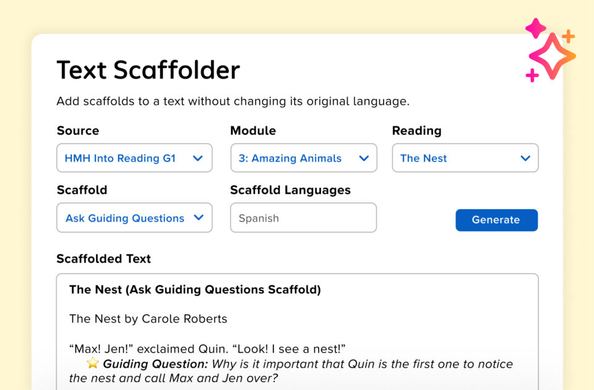
Task: Click the chevron on the Scaffold dropdown
Action: [199, 217]
